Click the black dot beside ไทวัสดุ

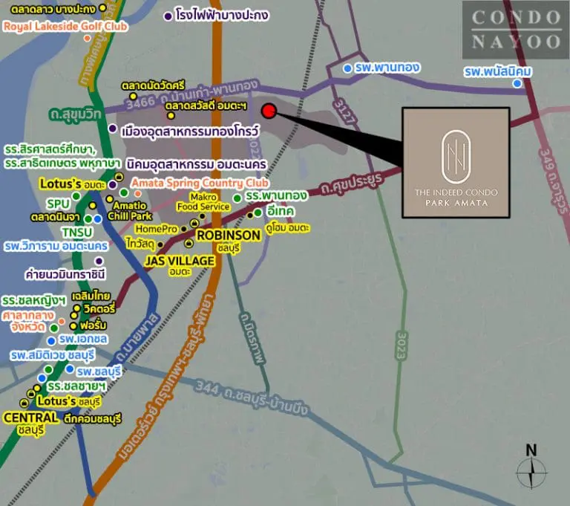pos(160,244)
